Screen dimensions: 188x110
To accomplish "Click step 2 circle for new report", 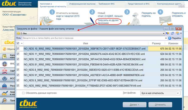I will tap(92, 12).
